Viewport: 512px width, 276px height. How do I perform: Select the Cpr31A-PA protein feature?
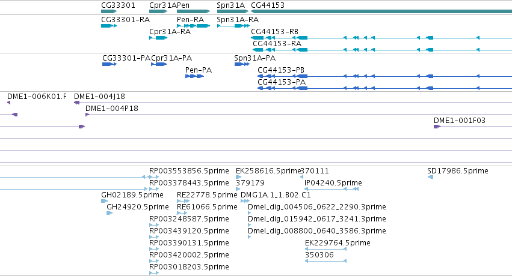(x=159, y=64)
